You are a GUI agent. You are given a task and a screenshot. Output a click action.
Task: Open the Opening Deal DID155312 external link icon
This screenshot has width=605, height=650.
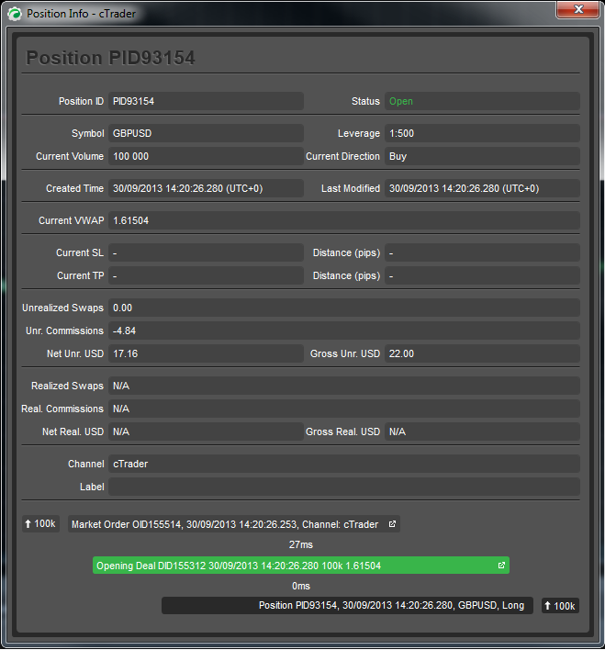[501, 566]
